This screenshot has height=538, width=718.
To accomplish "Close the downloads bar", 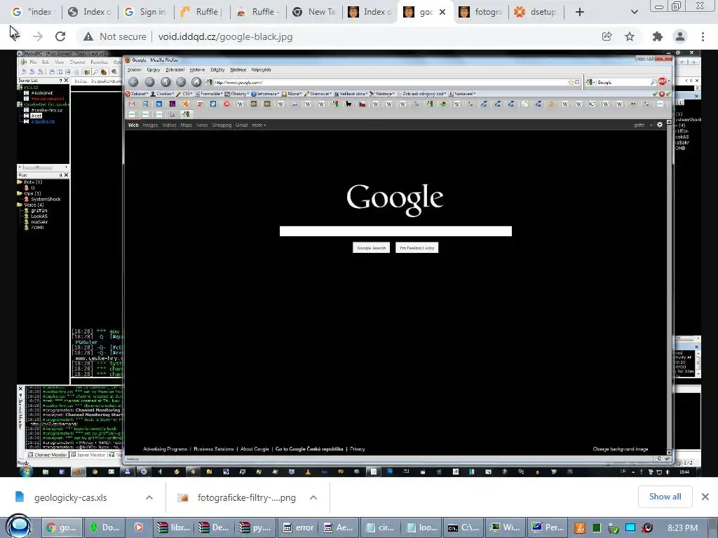I will [705, 497].
